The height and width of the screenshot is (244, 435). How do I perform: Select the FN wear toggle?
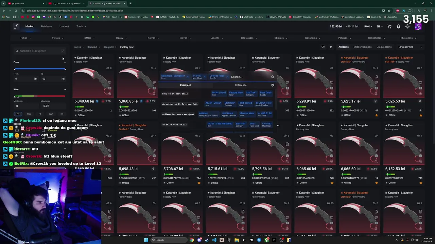coord(18,114)
